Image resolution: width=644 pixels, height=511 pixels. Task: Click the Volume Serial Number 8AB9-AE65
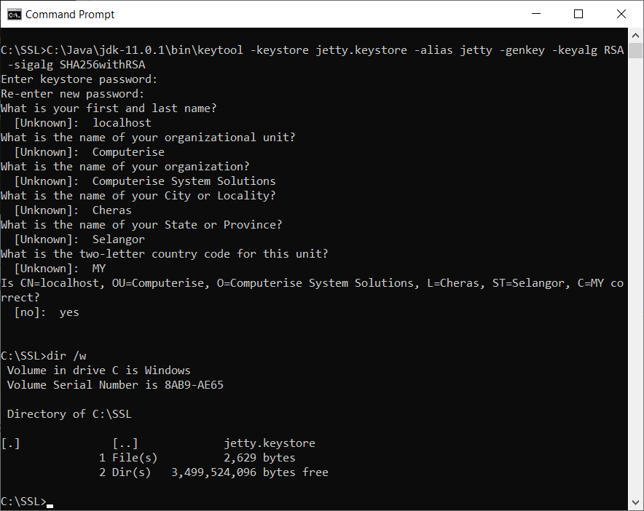194,385
